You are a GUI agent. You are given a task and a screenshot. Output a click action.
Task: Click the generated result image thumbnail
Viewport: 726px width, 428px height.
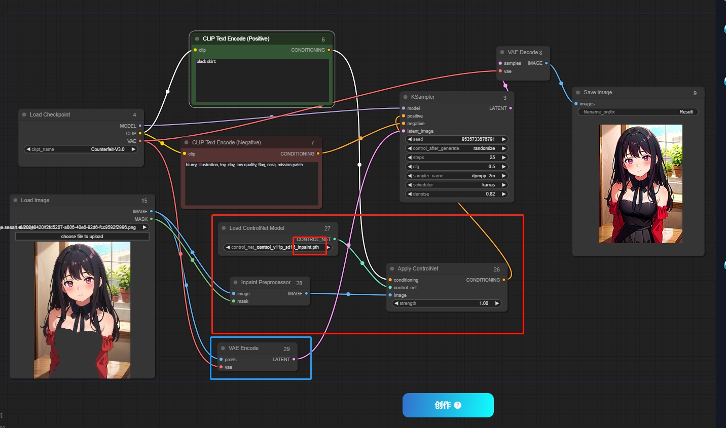click(x=640, y=184)
